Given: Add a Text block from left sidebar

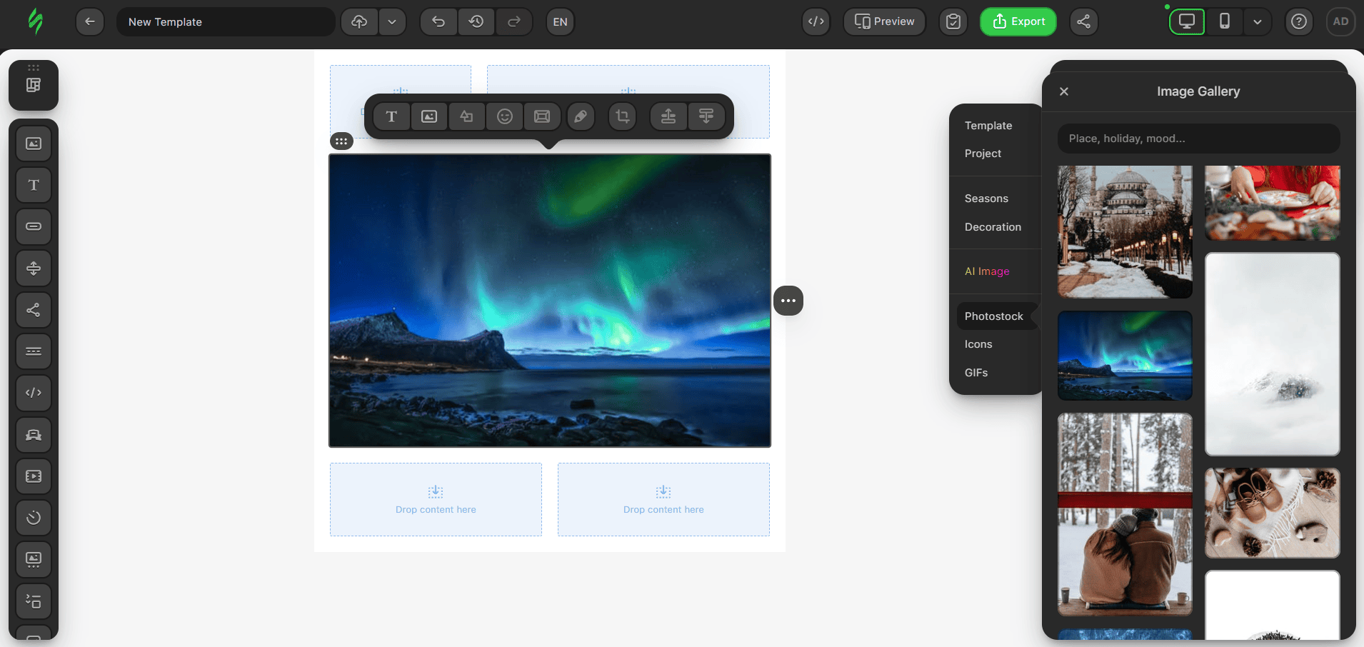Looking at the screenshot, I should point(34,185).
